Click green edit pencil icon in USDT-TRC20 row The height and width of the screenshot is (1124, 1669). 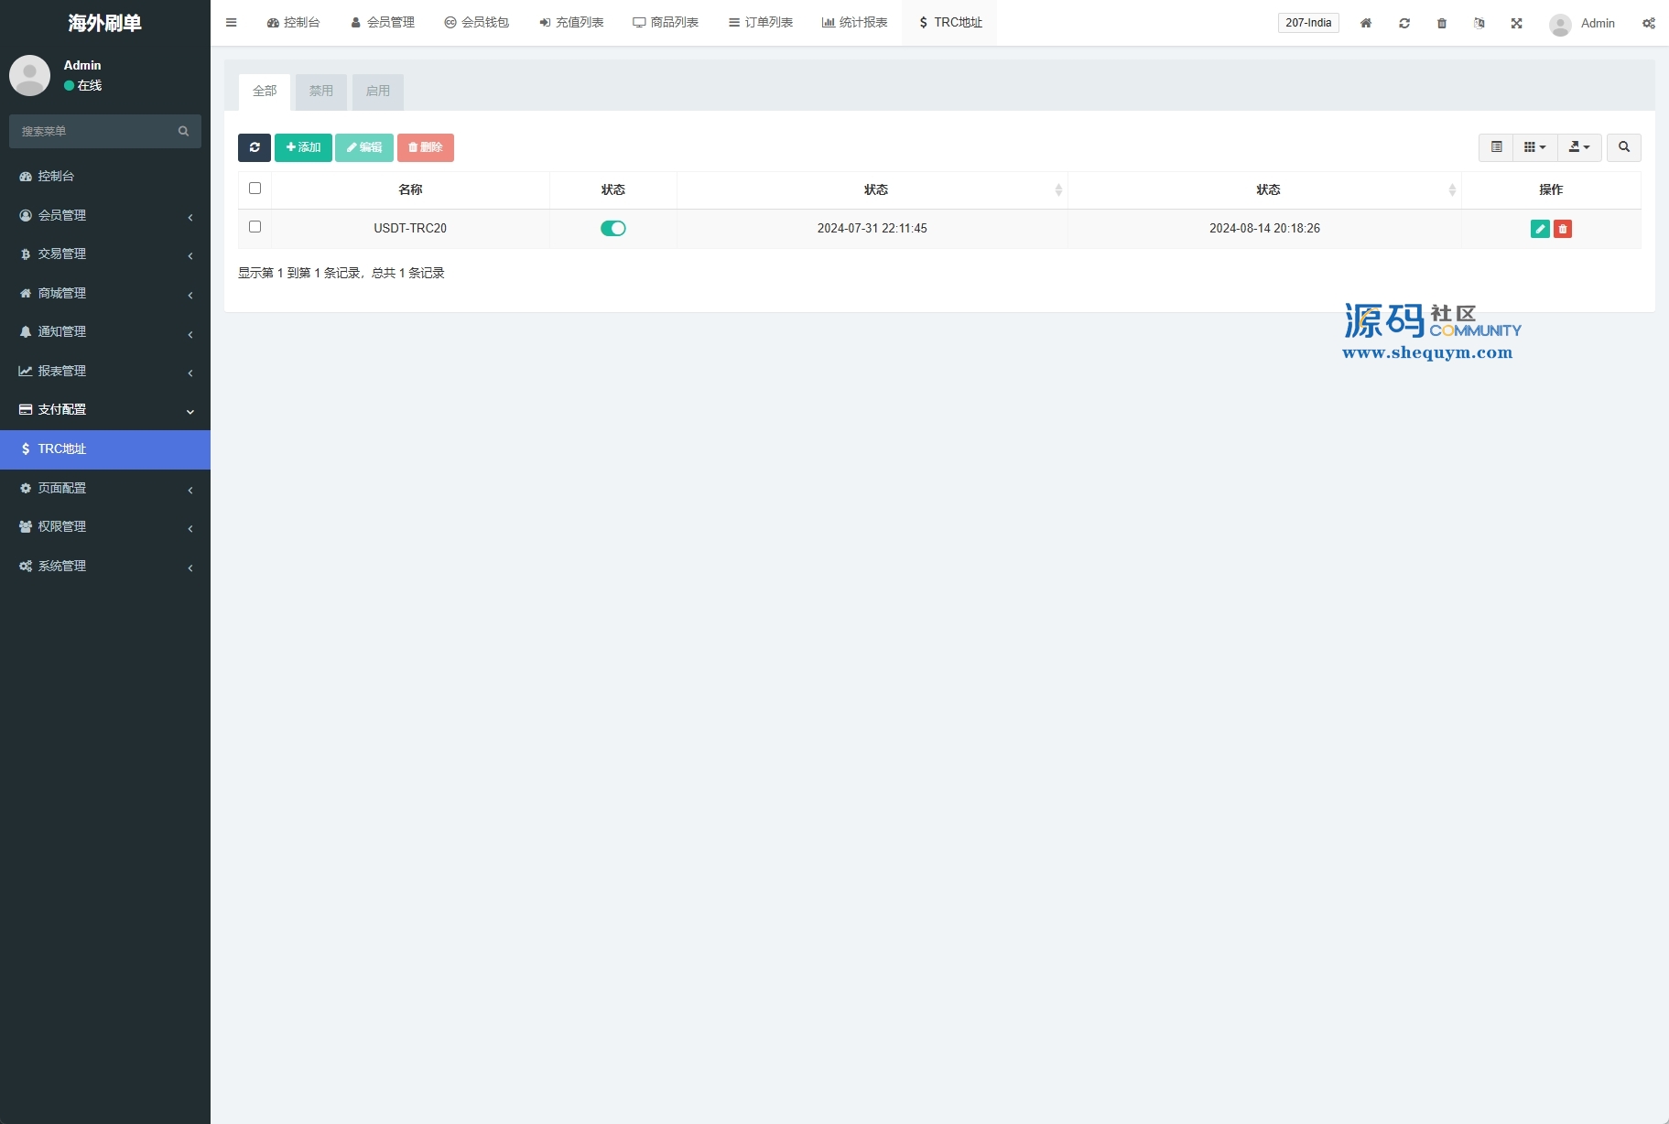click(x=1539, y=229)
